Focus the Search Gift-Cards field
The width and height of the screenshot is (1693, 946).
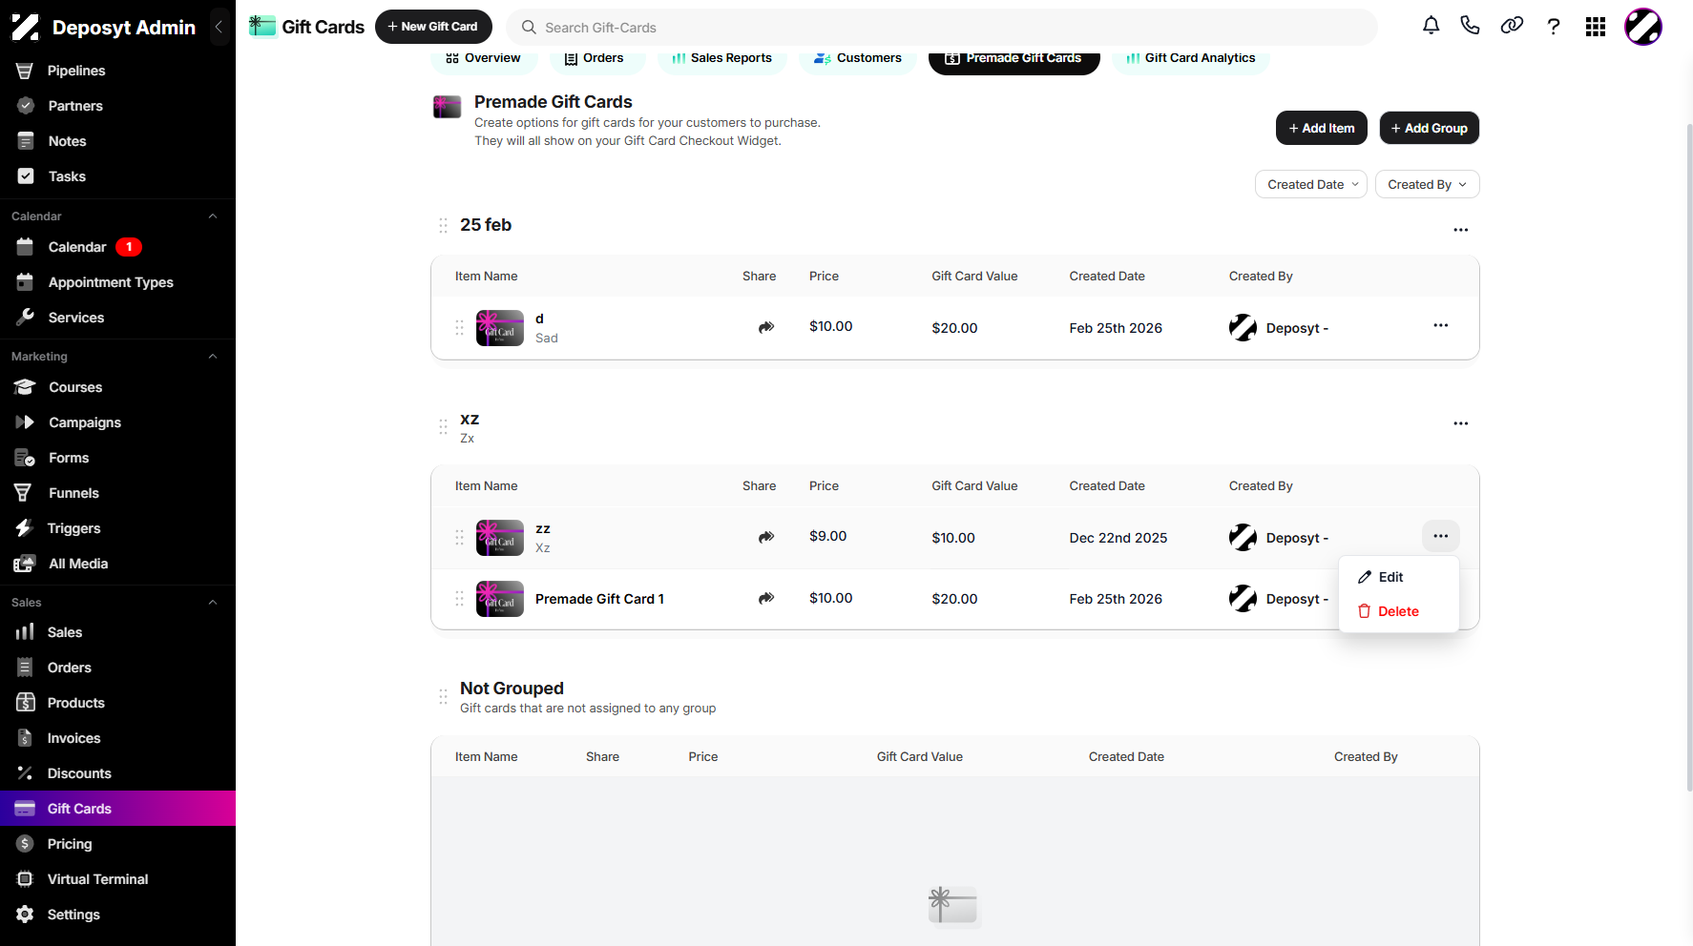pyautogui.click(x=942, y=28)
